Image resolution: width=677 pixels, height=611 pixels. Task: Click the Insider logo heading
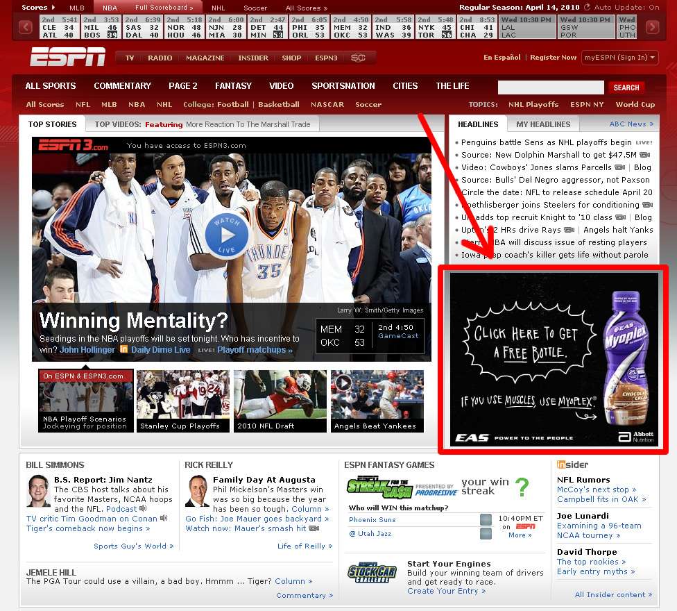(x=572, y=464)
